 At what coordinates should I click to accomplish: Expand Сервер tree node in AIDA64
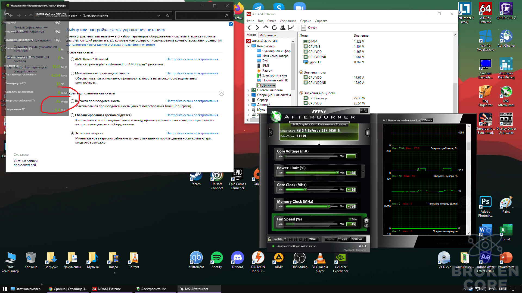point(248,100)
